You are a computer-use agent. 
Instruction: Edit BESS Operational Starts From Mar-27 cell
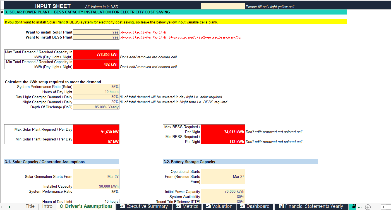click(x=223, y=176)
